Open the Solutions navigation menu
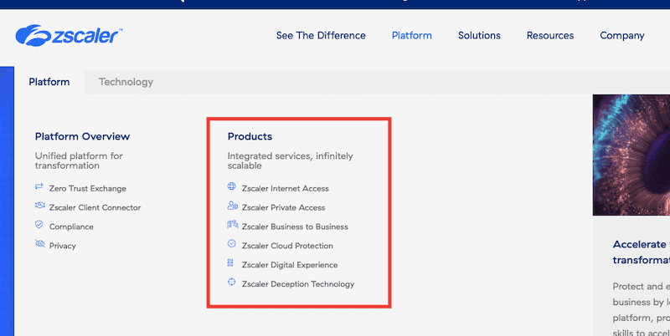This screenshot has width=670, height=336. 479,35
